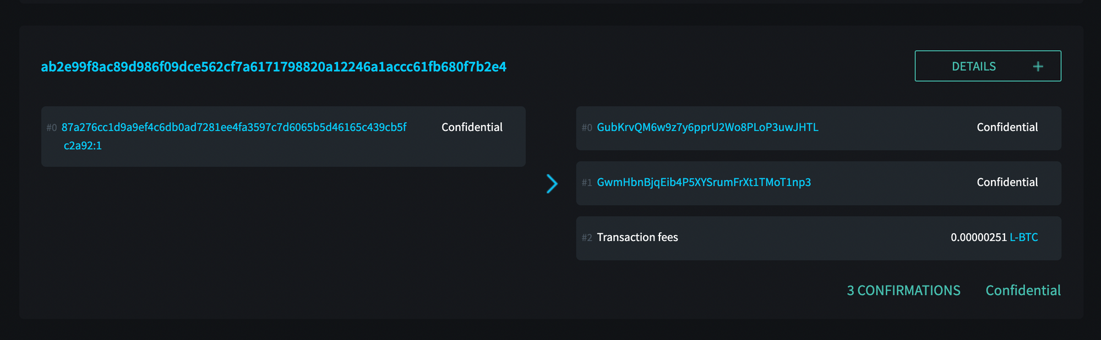Click the Confidential label on the input
1101x340 pixels.
pos(472,127)
